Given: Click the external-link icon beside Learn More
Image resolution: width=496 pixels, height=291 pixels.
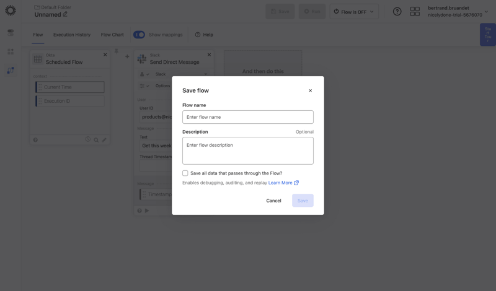Looking at the screenshot, I should click(x=296, y=183).
